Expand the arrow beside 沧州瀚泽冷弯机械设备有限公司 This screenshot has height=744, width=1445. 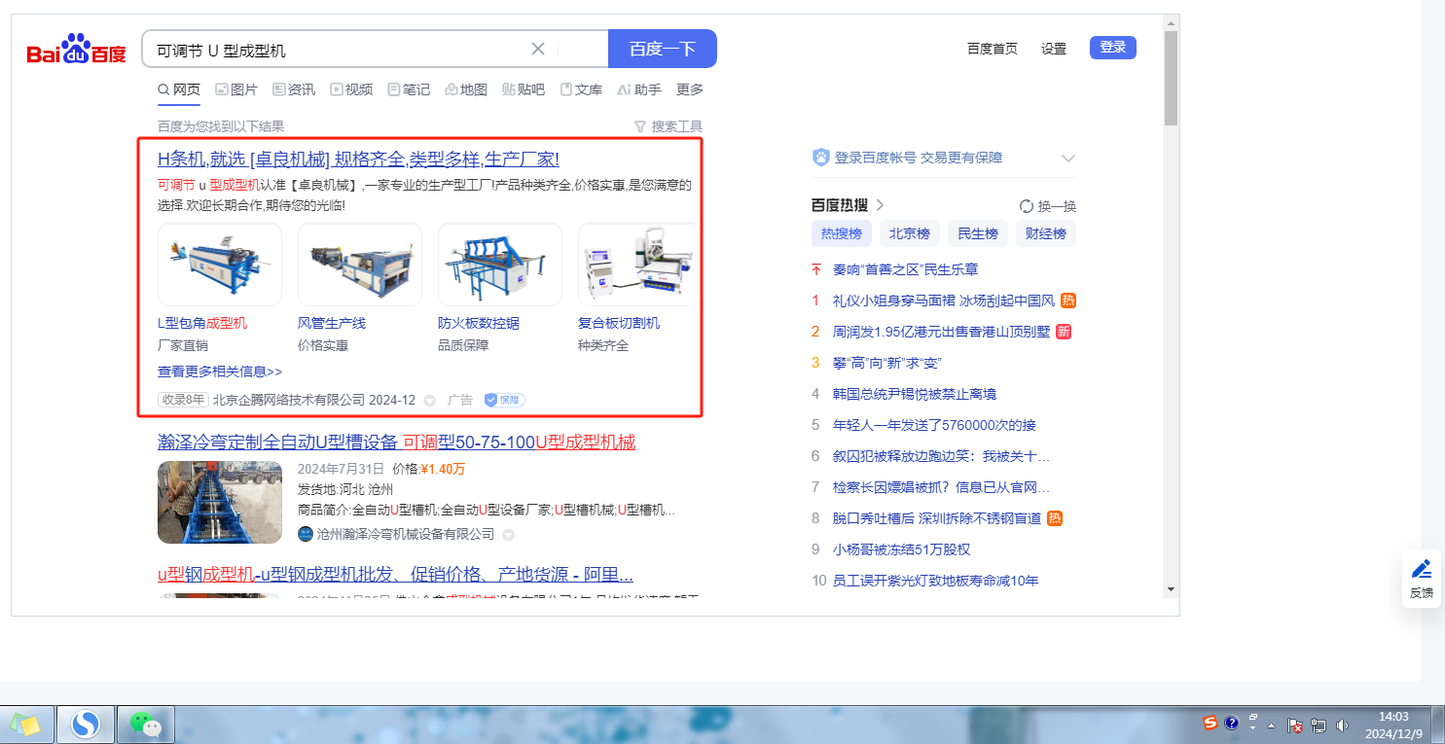[x=508, y=535]
